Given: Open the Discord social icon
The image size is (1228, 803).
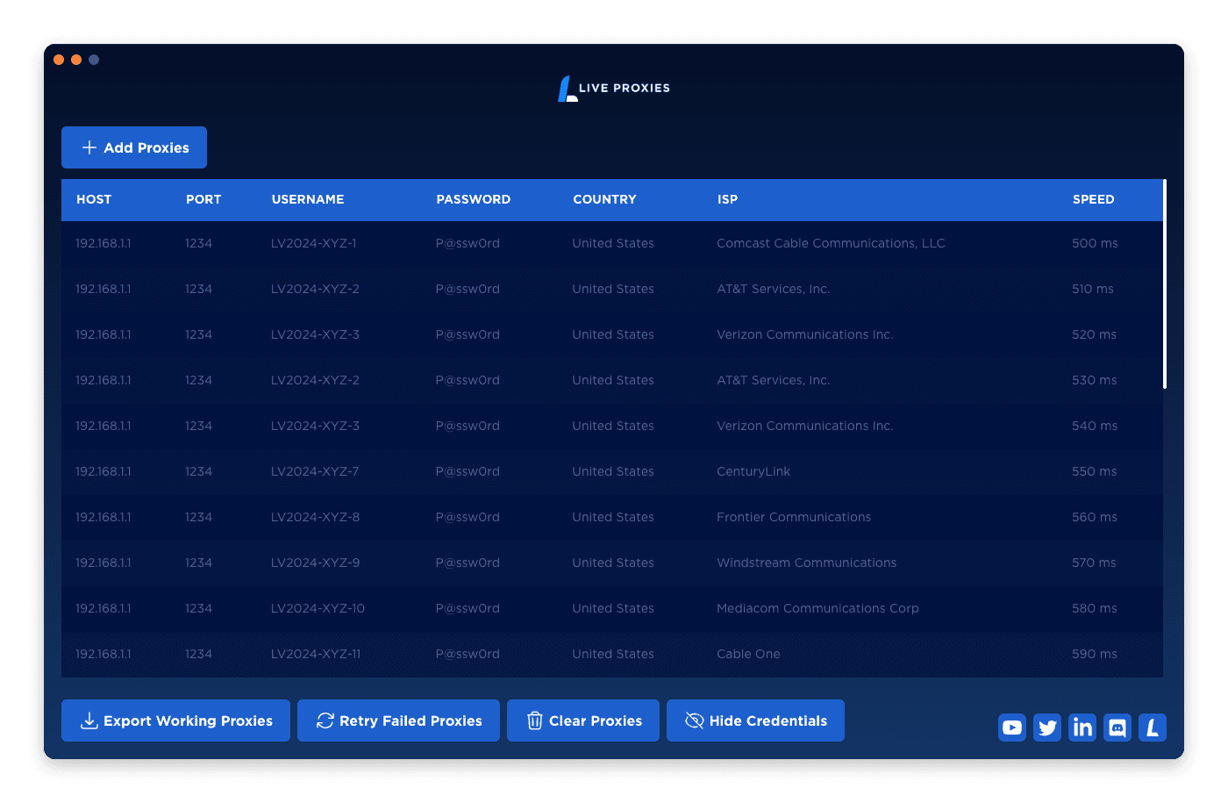Looking at the screenshot, I should (x=1117, y=728).
